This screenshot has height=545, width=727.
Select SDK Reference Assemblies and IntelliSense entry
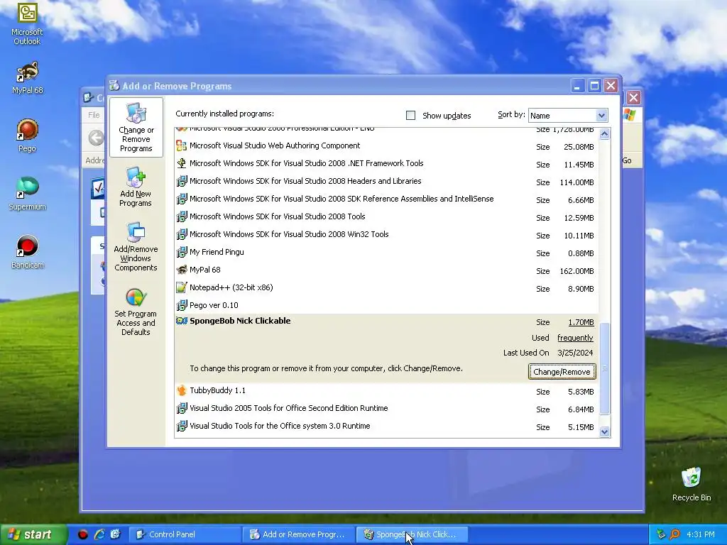coord(387,199)
